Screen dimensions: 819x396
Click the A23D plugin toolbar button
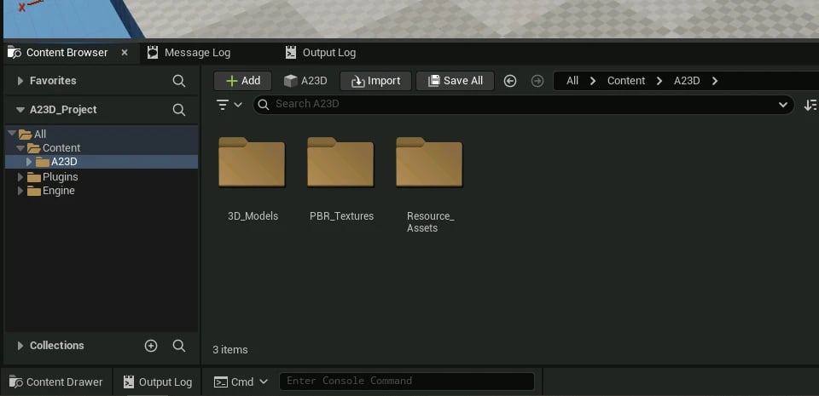[x=305, y=81]
